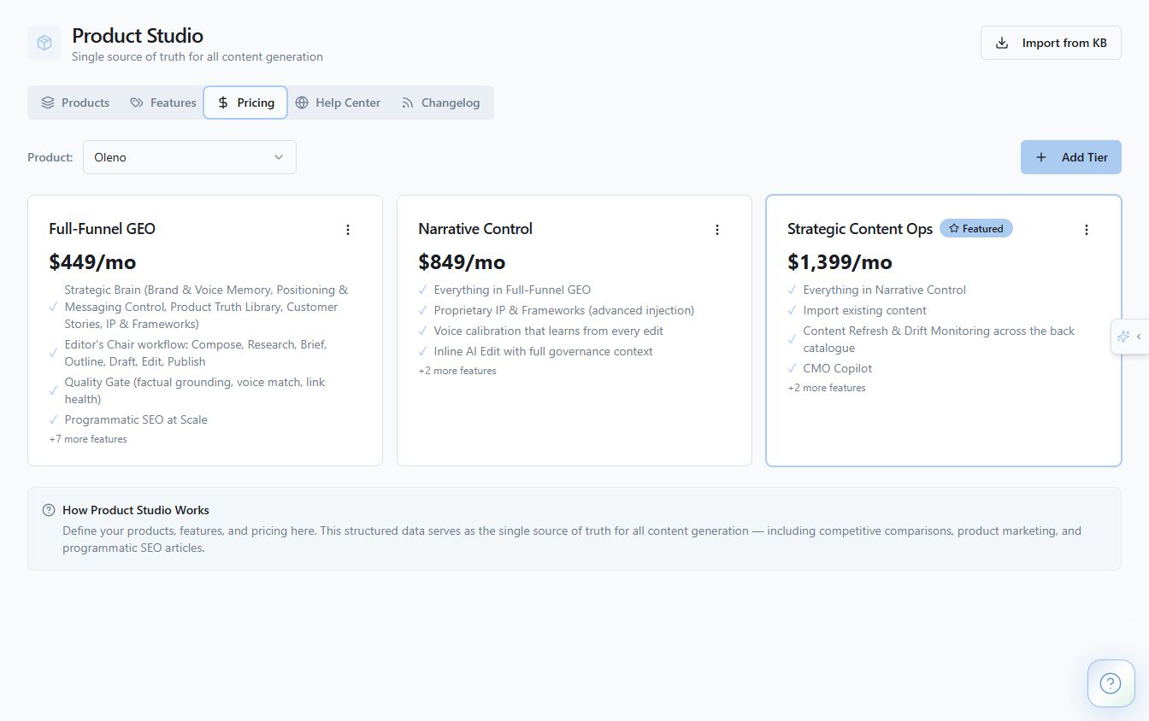Click the Narrative Control tier title
Viewport: 1149px width, 721px height.
(x=475, y=229)
